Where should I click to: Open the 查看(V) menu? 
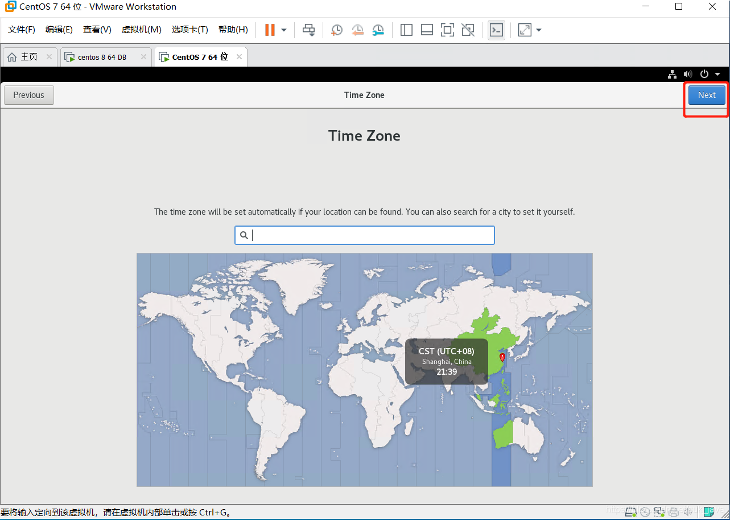click(x=97, y=30)
